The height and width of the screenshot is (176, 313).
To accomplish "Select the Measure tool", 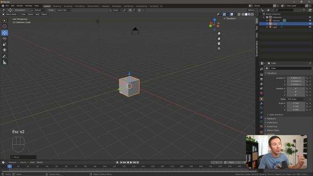I will (4, 63).
